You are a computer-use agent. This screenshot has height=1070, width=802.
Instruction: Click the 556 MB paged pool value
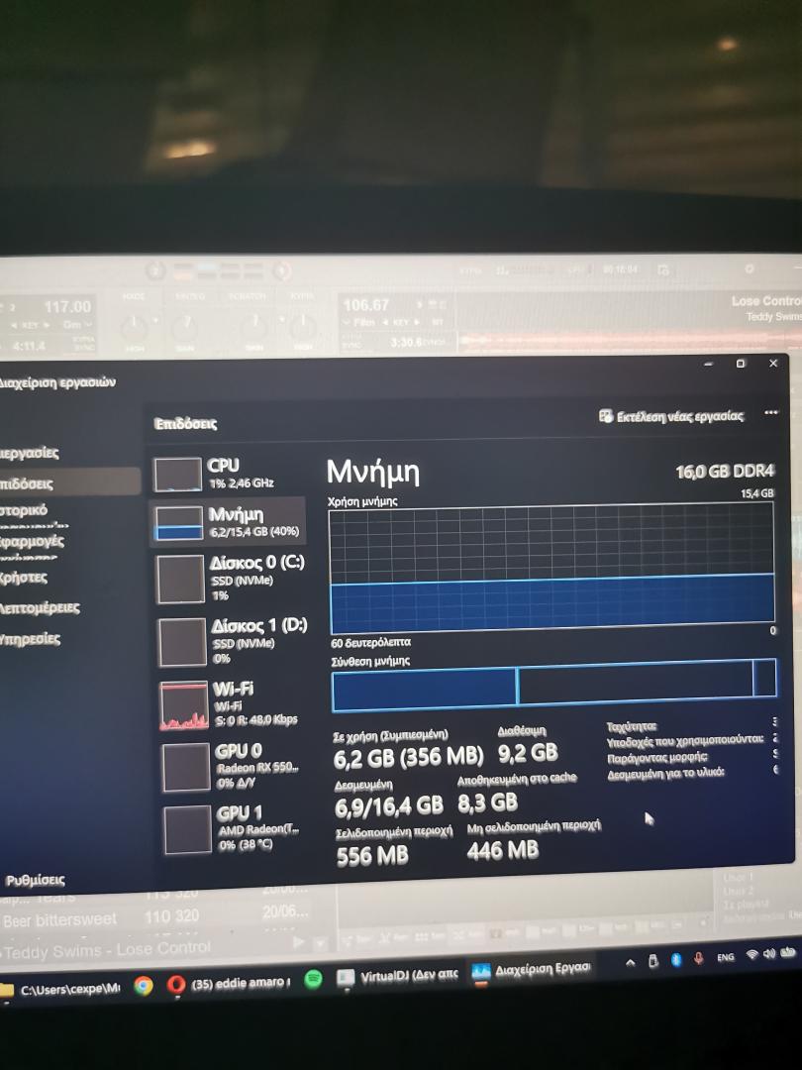coord(372,856)
